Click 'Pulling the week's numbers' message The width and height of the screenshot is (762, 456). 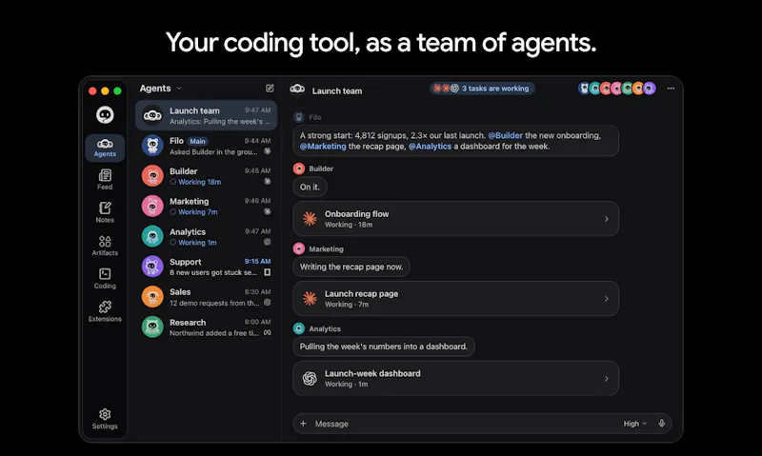point(384,347)
